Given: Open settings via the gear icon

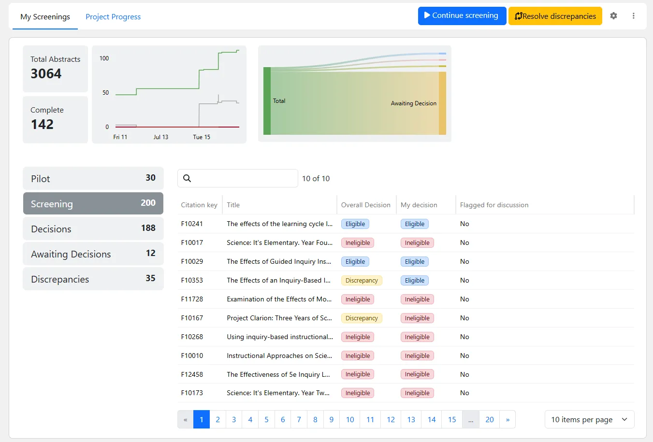Looking at the screenshot, I should point(613,16).
